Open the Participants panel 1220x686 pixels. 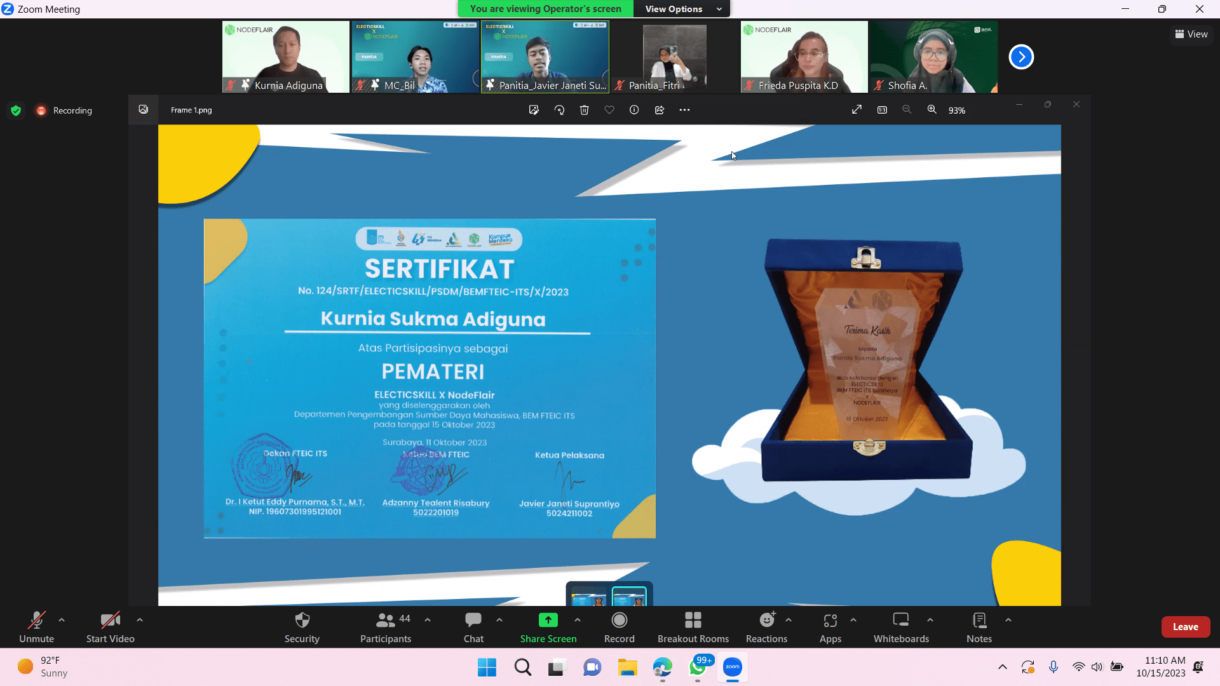tap(385, 627)
